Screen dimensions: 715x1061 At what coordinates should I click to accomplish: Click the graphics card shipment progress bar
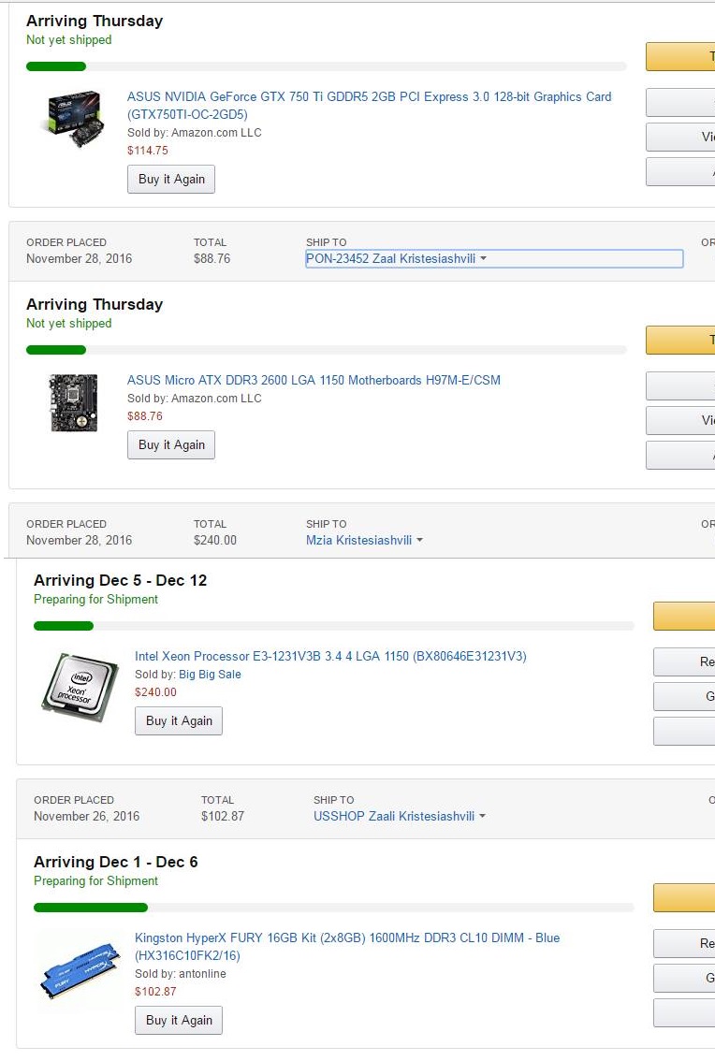[327, 66]
